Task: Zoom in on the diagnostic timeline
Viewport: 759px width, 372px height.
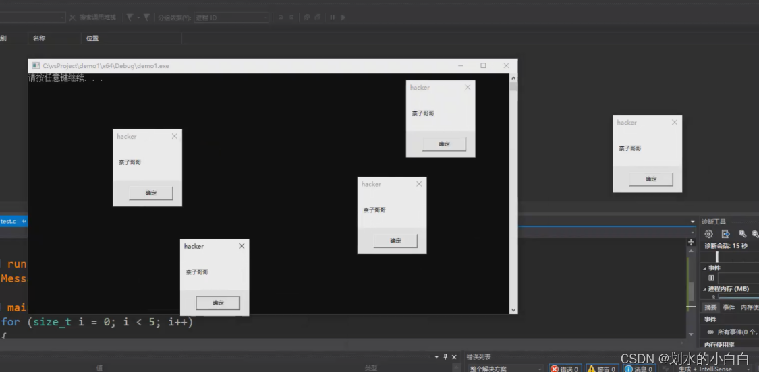Action: [x=742, y=234]
